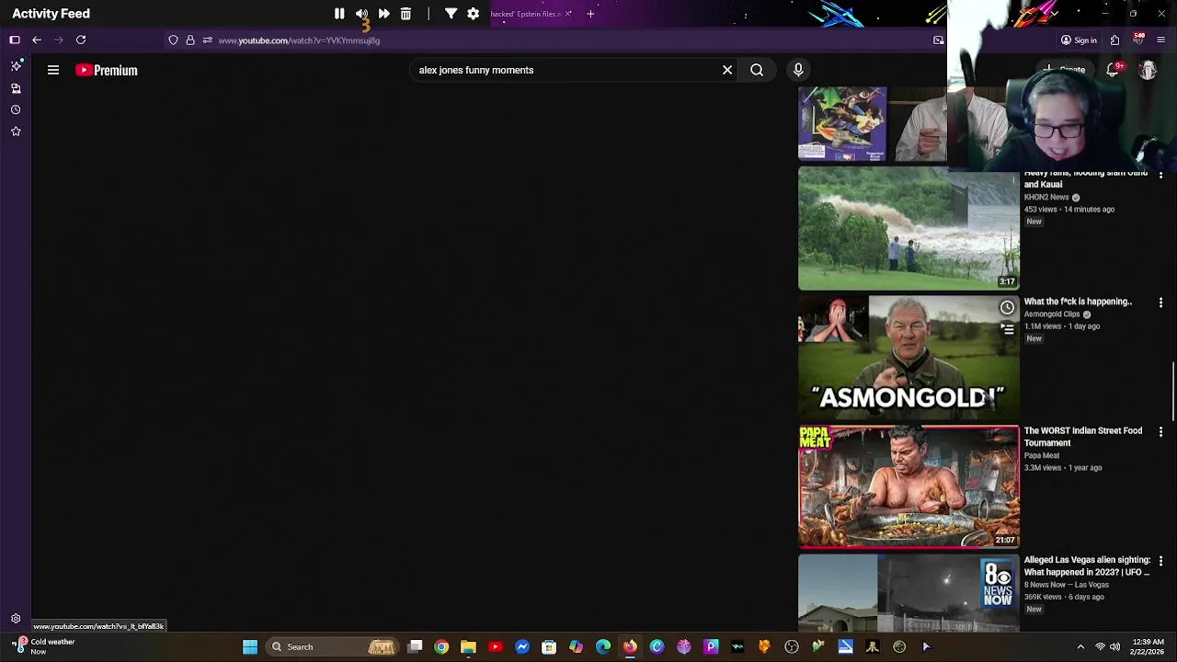Open options for the Asmongold Clips video

click(x=1160, y=302)
